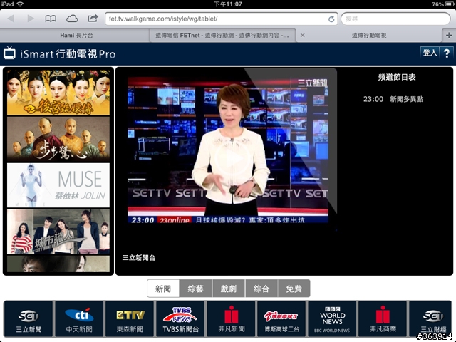Viewport: 456px width, 342px height.
Task: Click the iSmart TV logo icon
Action: pyautogui.click(x=9, y=53)
